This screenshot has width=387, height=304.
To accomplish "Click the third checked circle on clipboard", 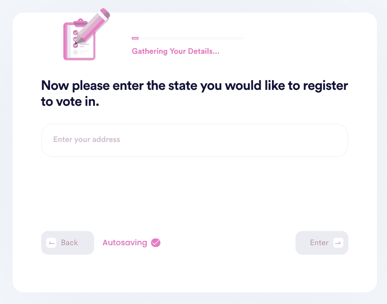I will tap(76, 46).
